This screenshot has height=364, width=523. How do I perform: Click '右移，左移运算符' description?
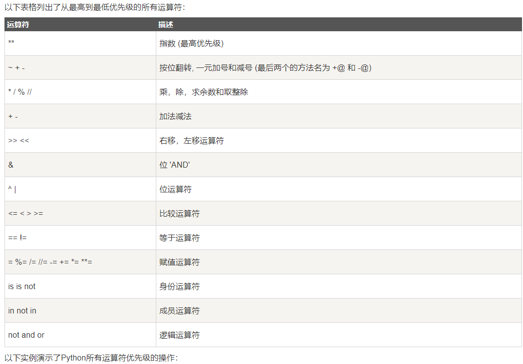pos(339,141)
